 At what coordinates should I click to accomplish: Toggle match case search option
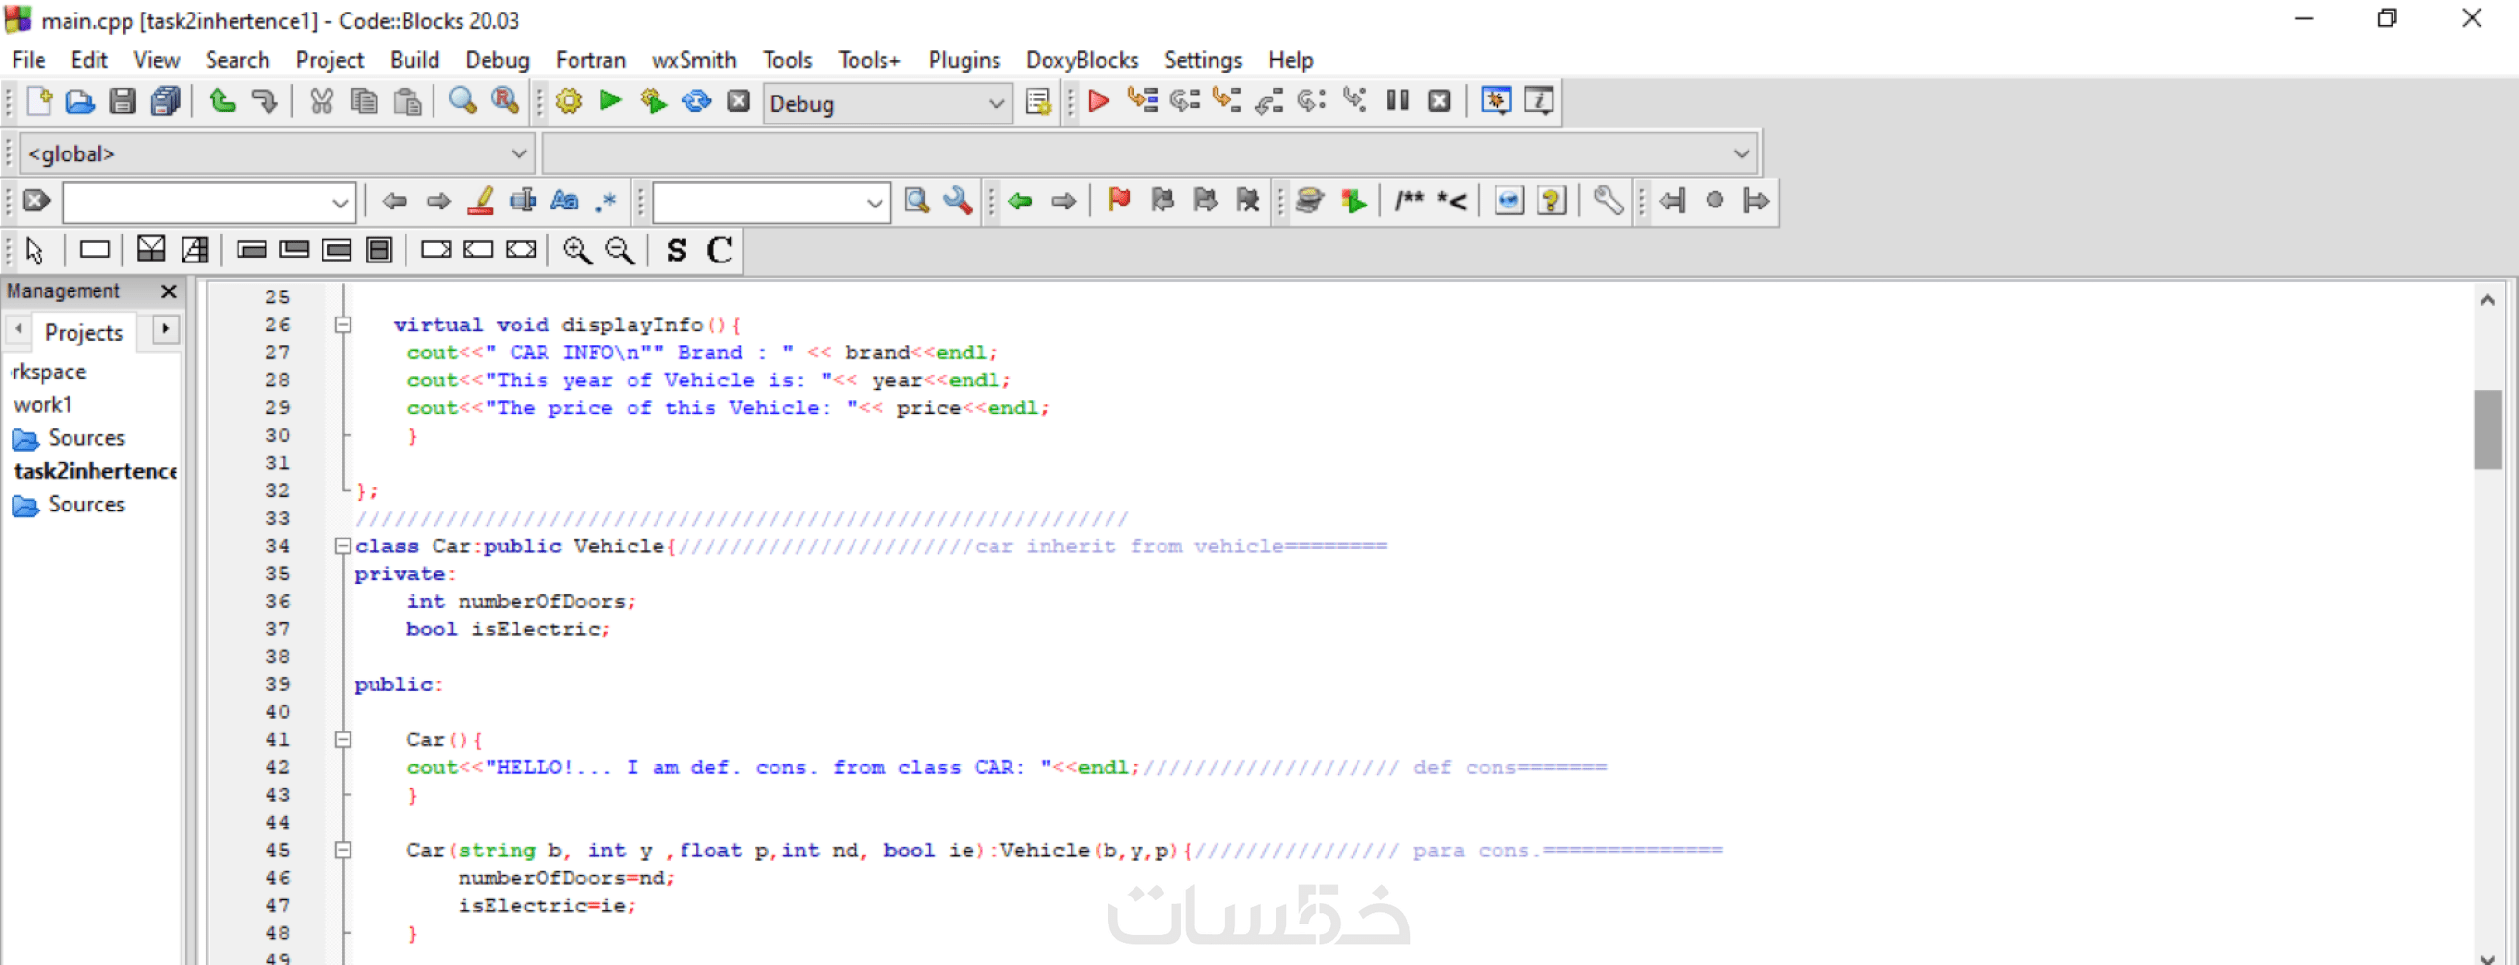click(x=564, y=201)
